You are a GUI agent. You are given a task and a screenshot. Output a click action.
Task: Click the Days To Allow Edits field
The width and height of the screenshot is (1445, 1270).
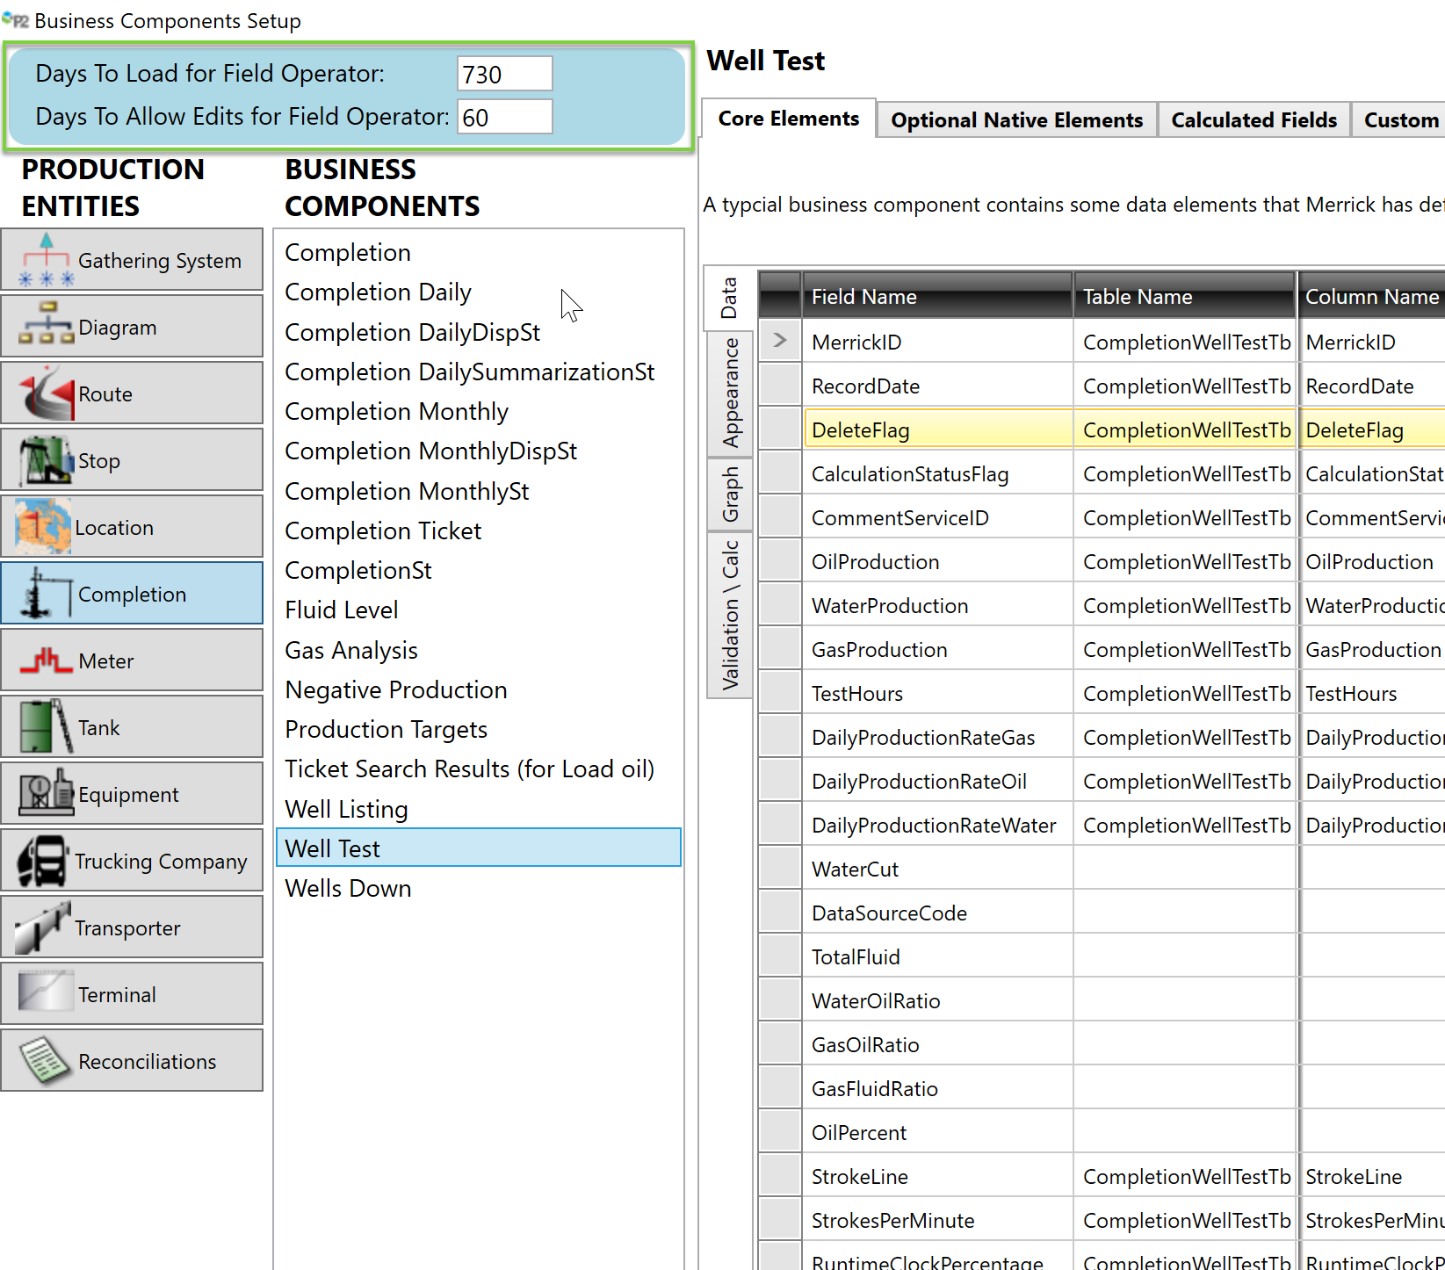[504, 118]
